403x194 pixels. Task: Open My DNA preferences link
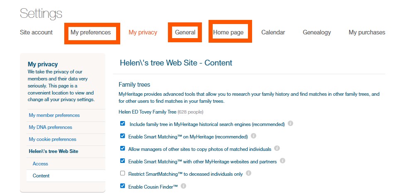(50, 127)
